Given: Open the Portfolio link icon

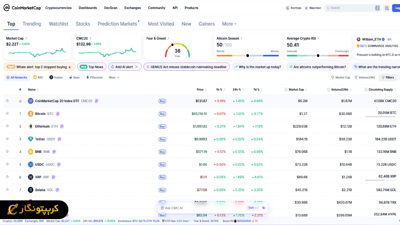Looking at the screenshot, I should [x=287, y=8].
